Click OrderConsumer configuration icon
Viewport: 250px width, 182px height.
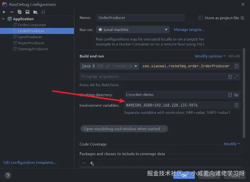15,25
